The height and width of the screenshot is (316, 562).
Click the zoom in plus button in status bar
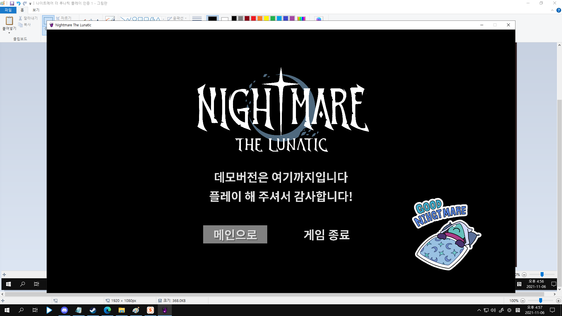pos(558,301)
